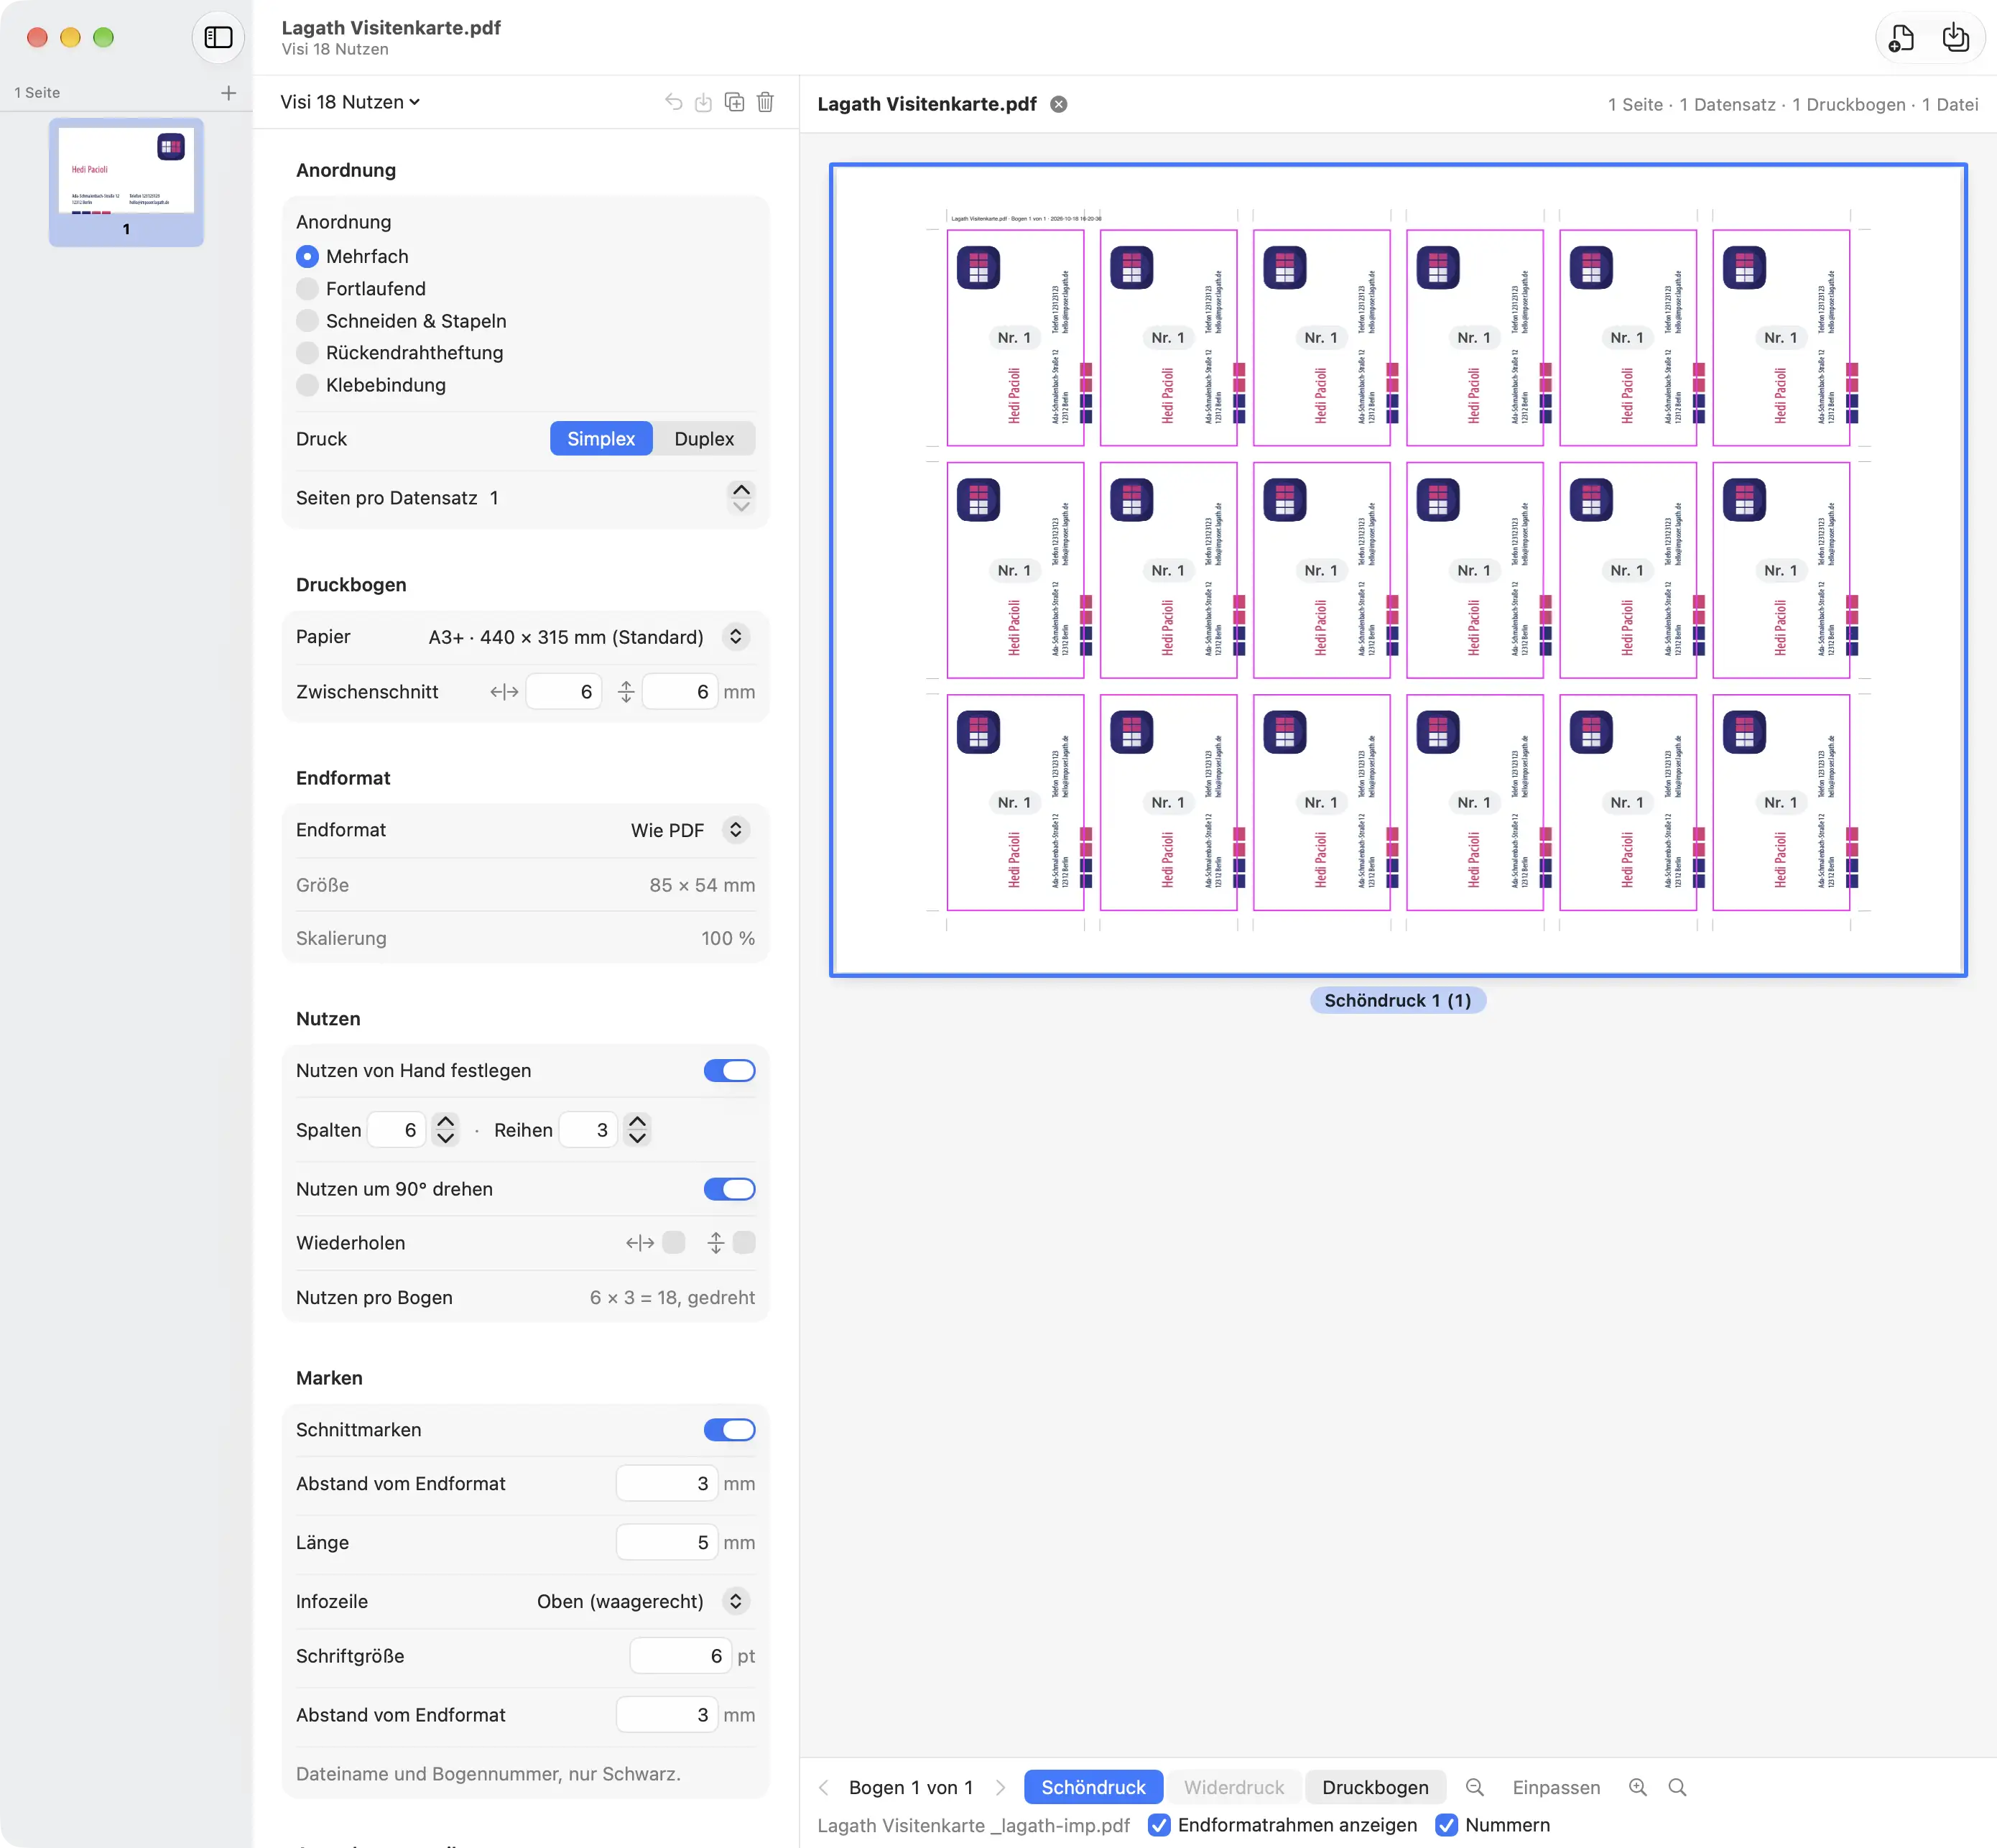Select the Simplex segment
Screen dimensions: 1997x1848
click(x=601, y=439)
